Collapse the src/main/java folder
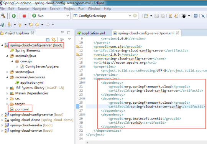 pyautogui.click(x=7, y=56)
